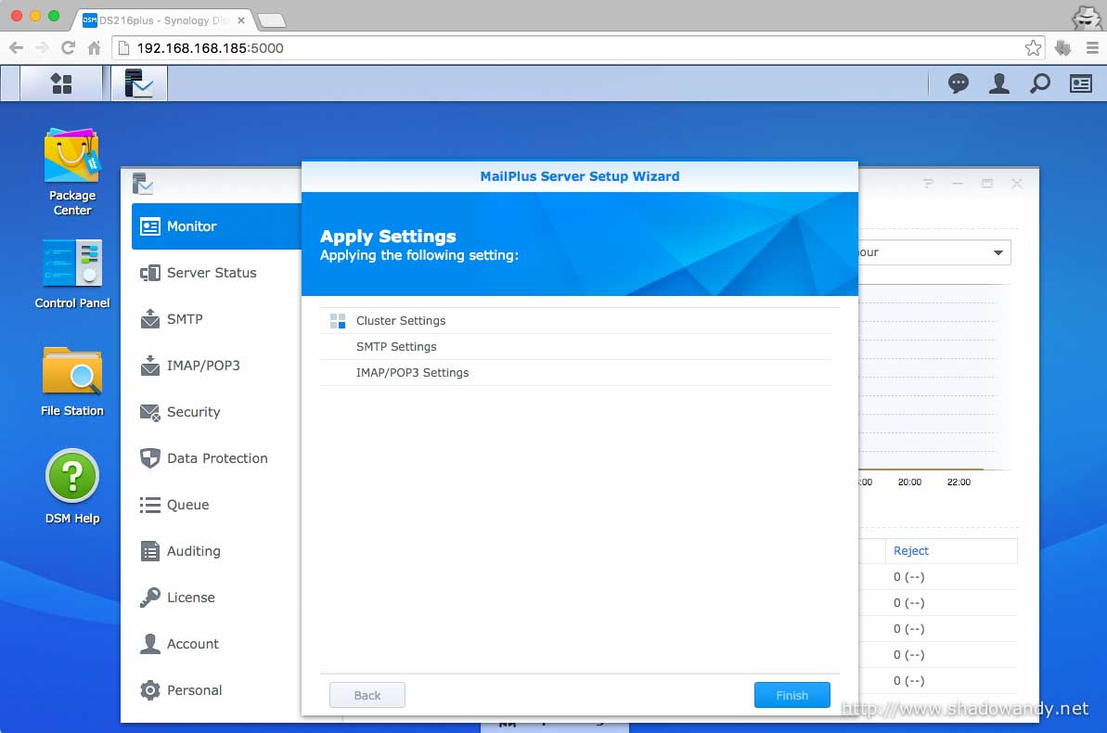Open the DSM Main Menu grid icon
The image size is (1107, 733).
(61, 84)
